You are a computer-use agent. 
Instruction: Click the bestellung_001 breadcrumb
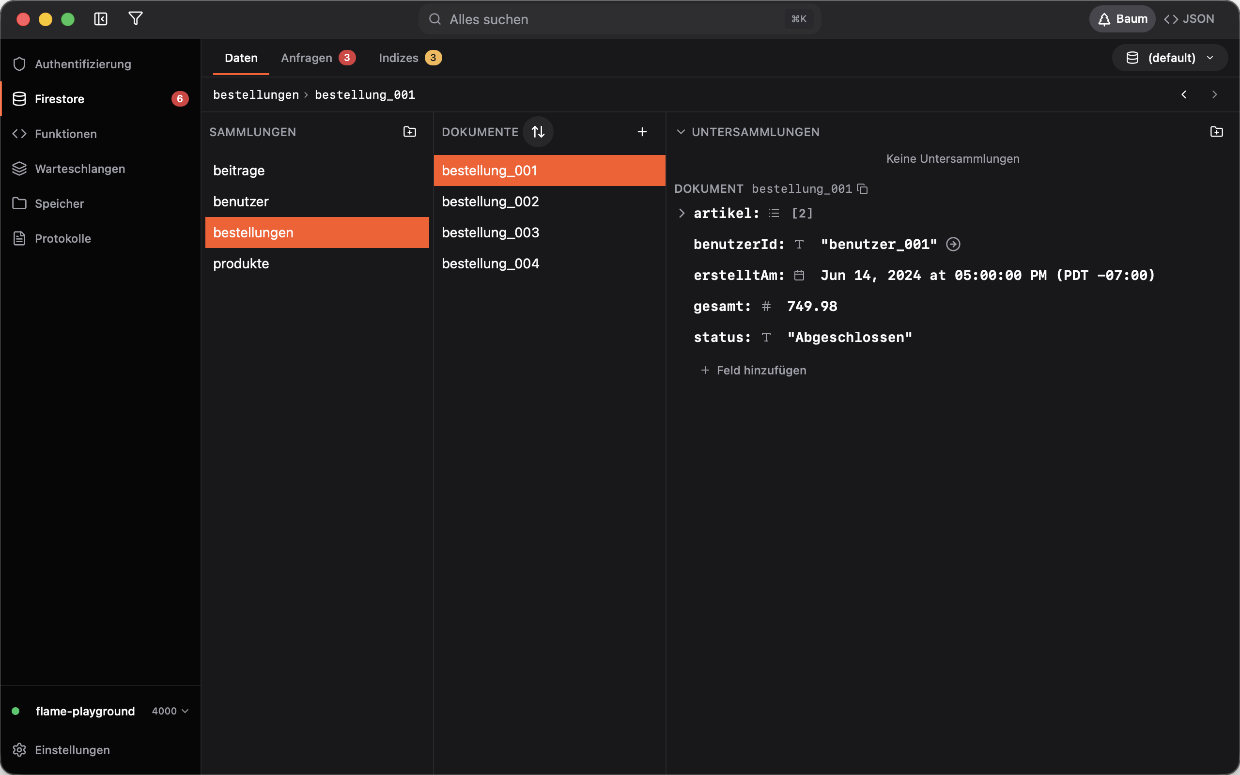click(365, 95)
